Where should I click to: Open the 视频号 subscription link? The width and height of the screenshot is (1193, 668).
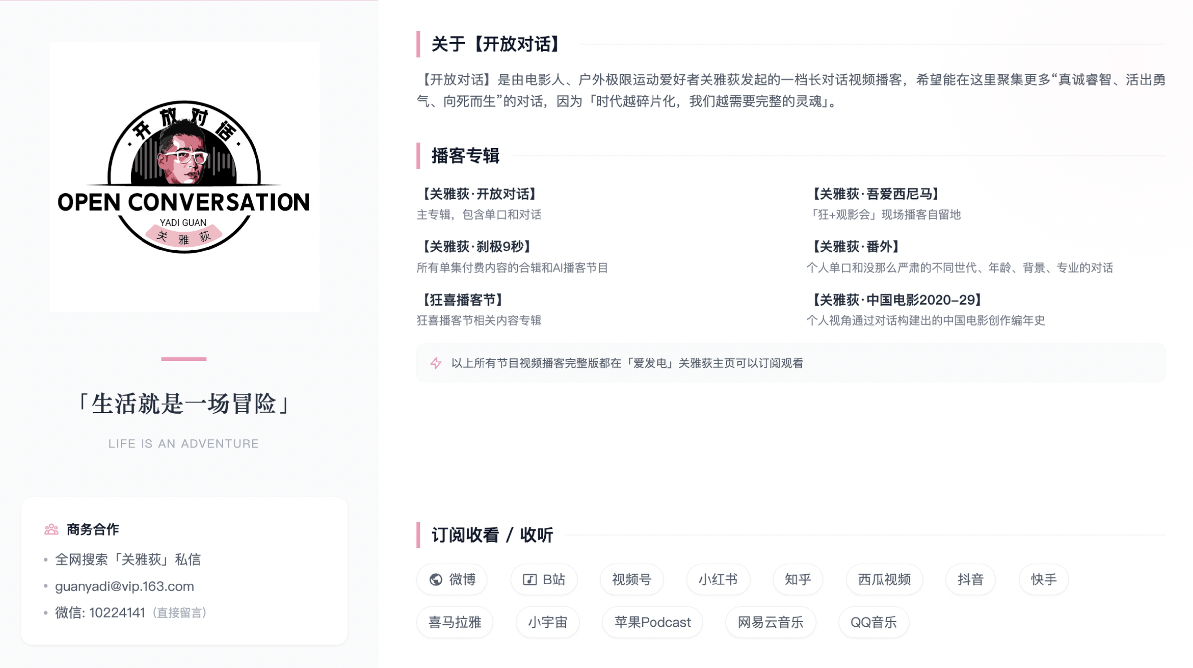(x=632, y=579)
